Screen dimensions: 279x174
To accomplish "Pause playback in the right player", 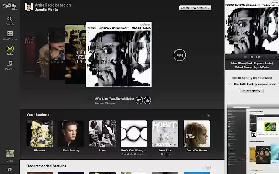I will tap(252, 57).
